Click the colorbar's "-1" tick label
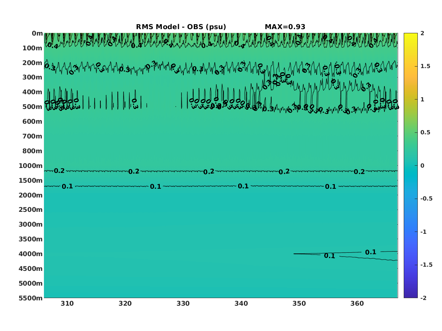This screenshot has width=442, height=331. tap(423, 232)
